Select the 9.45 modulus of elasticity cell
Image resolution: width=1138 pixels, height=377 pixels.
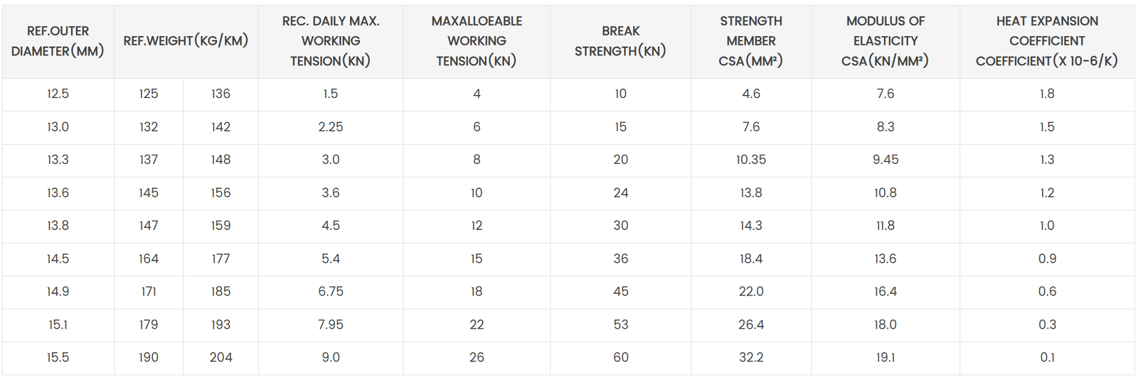click(886, 160)
